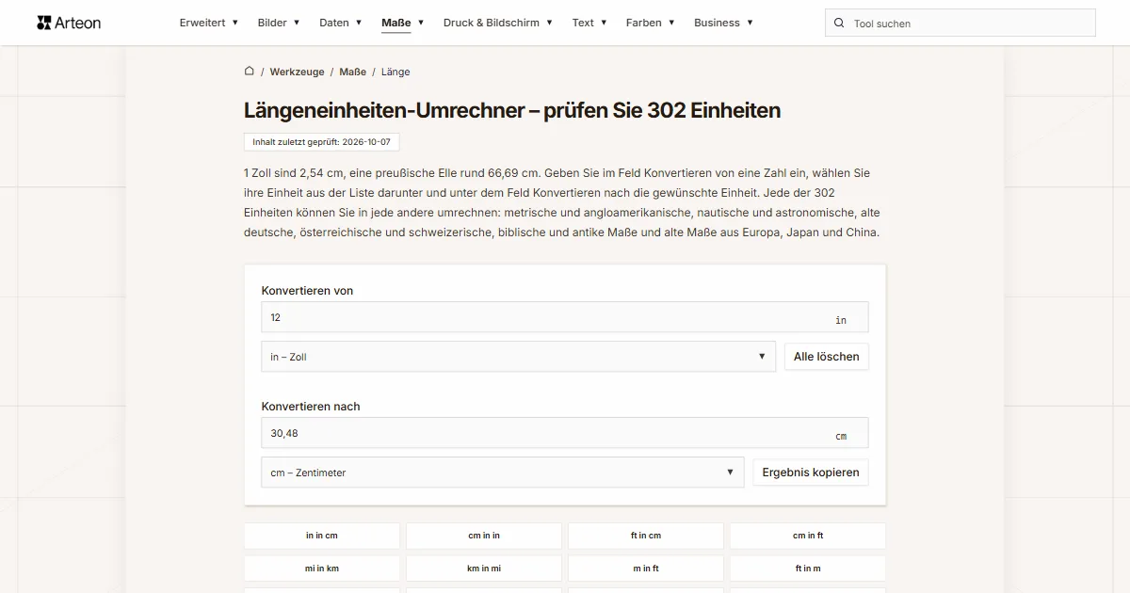
Task: Open the Maße menu
Action: pyautogui.click(x=403, y=23)
